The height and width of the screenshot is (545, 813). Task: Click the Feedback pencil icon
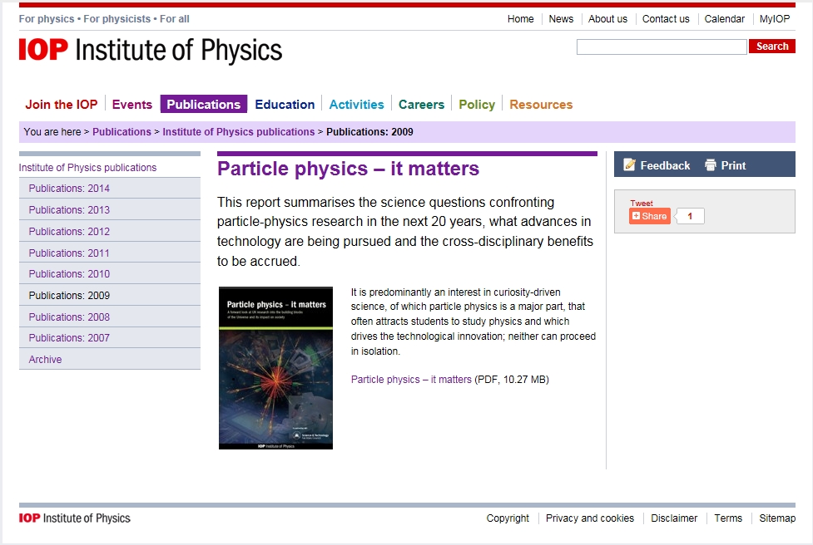(x=629, y=165)
